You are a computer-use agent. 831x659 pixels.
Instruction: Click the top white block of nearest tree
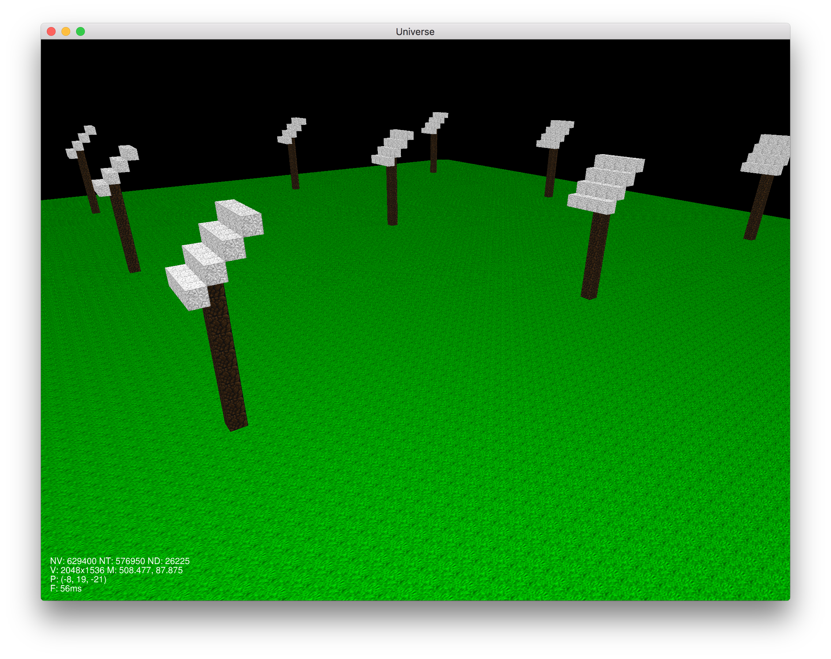click(x=241, y=217)
